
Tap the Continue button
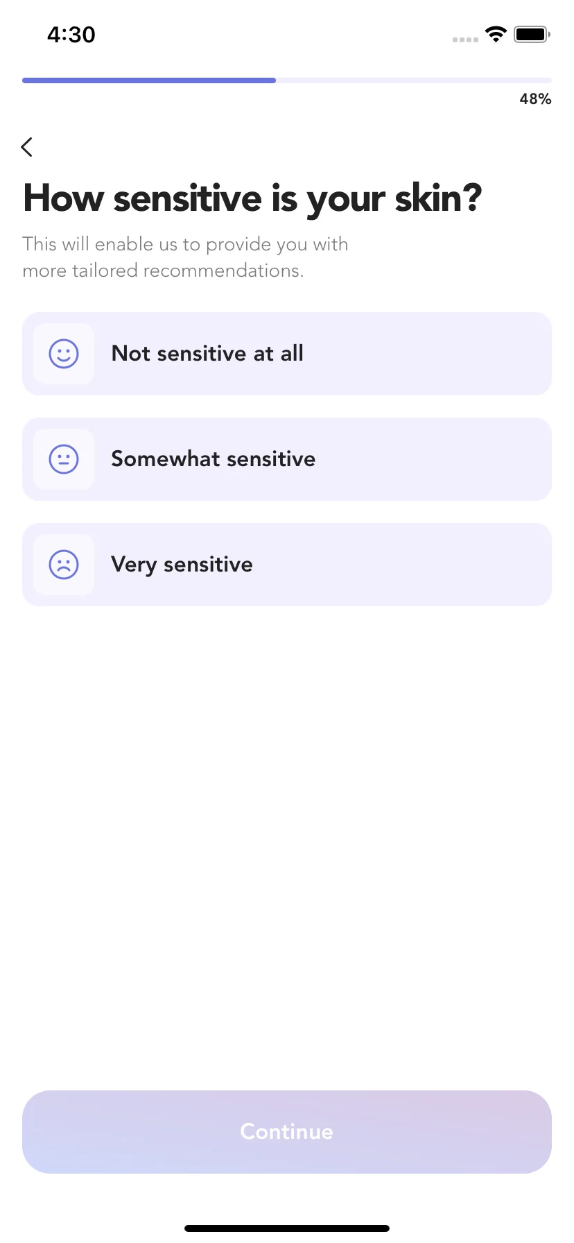287,1132
